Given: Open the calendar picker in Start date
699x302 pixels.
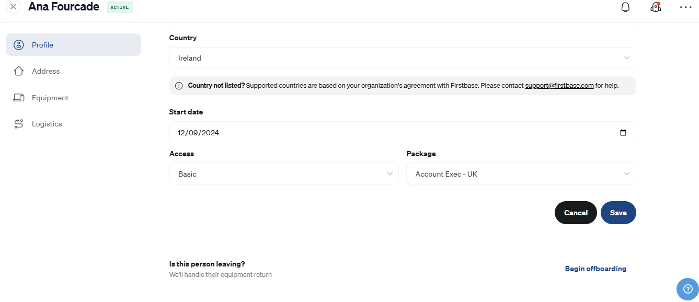Looking at the screenshot, I should (623, 133).
